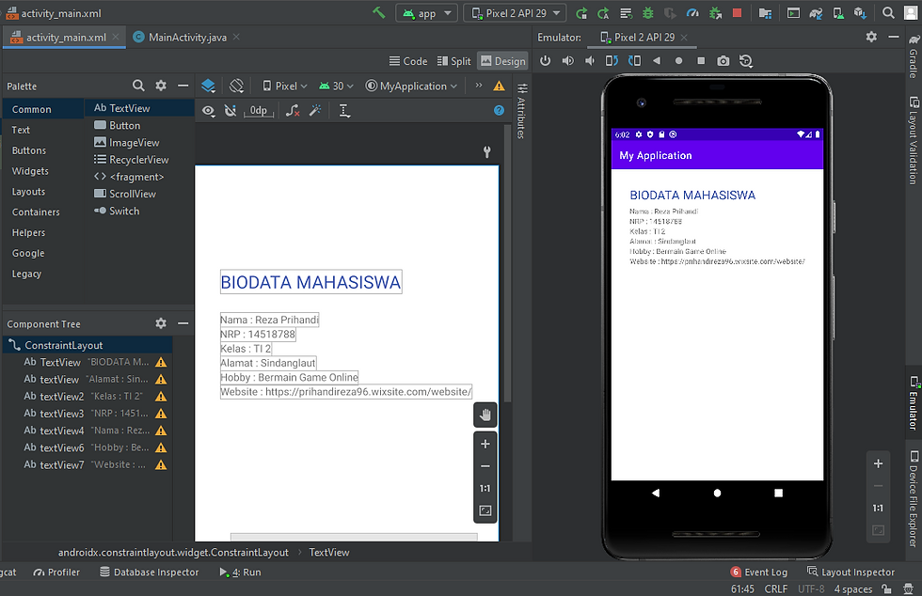Open the Layout Inspector tool window
The height and width of the screenshot is (596, 922).
850,572
